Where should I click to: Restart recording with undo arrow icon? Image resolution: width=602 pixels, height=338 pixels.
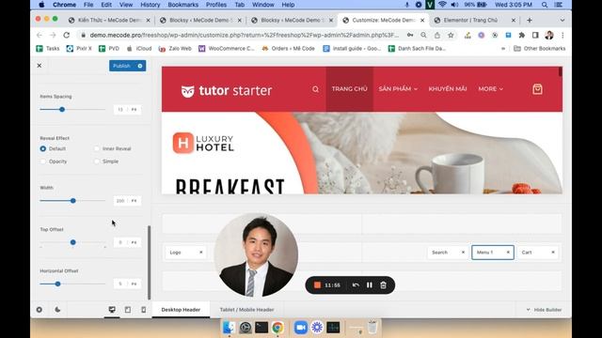click(x=356, y=285)
